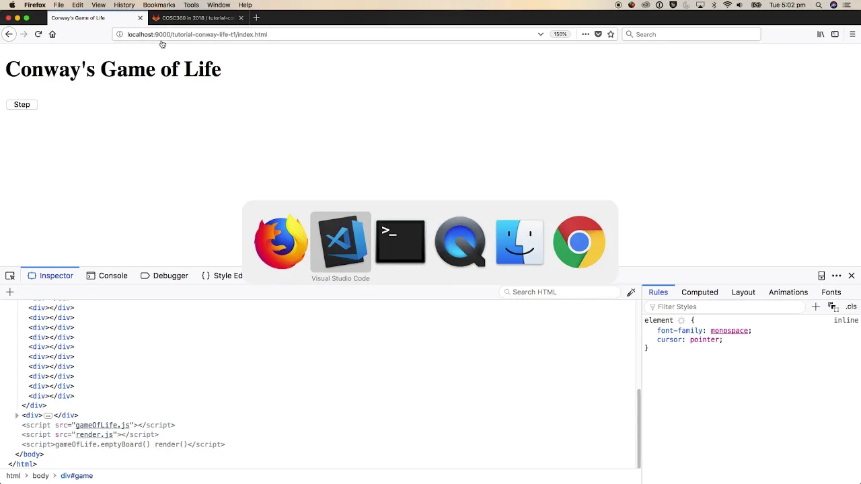The image size is (861, 484).
Task: Click the eyedropper color picker icon
Action: (x=631, y=292)
